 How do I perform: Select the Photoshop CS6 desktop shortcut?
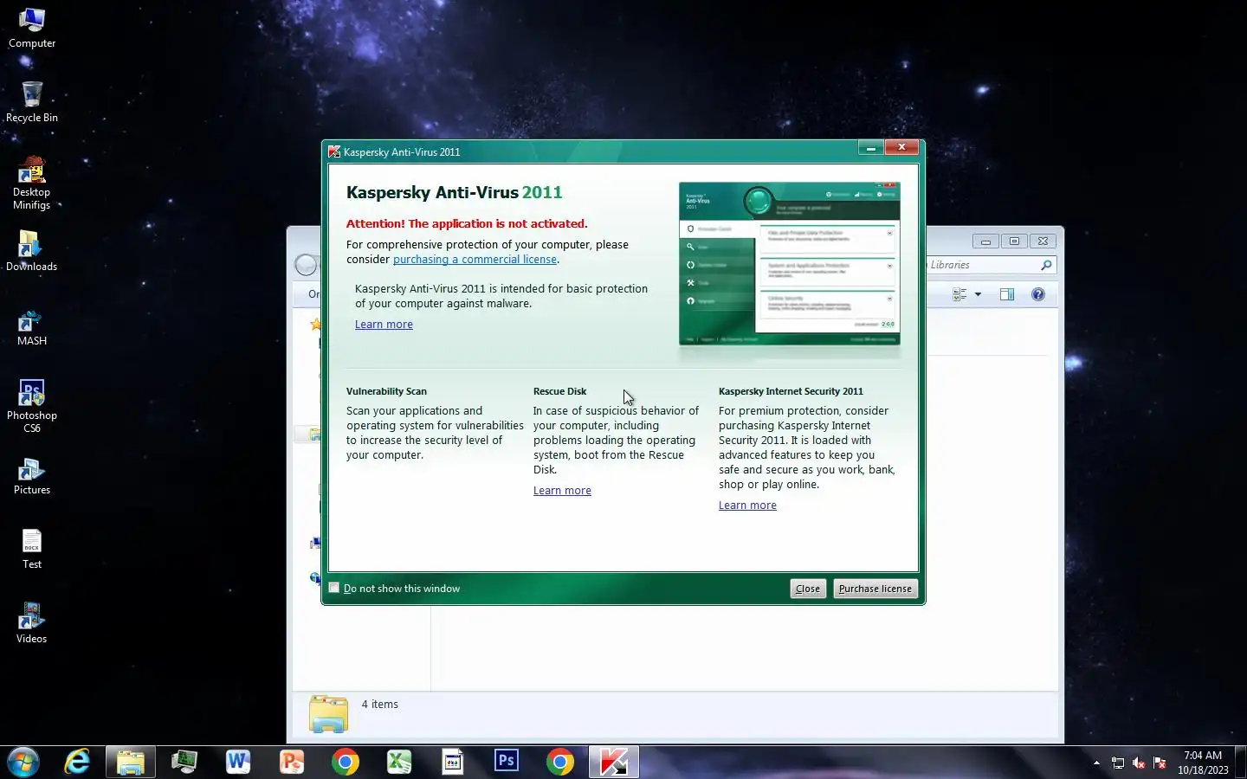click(32, 406)
